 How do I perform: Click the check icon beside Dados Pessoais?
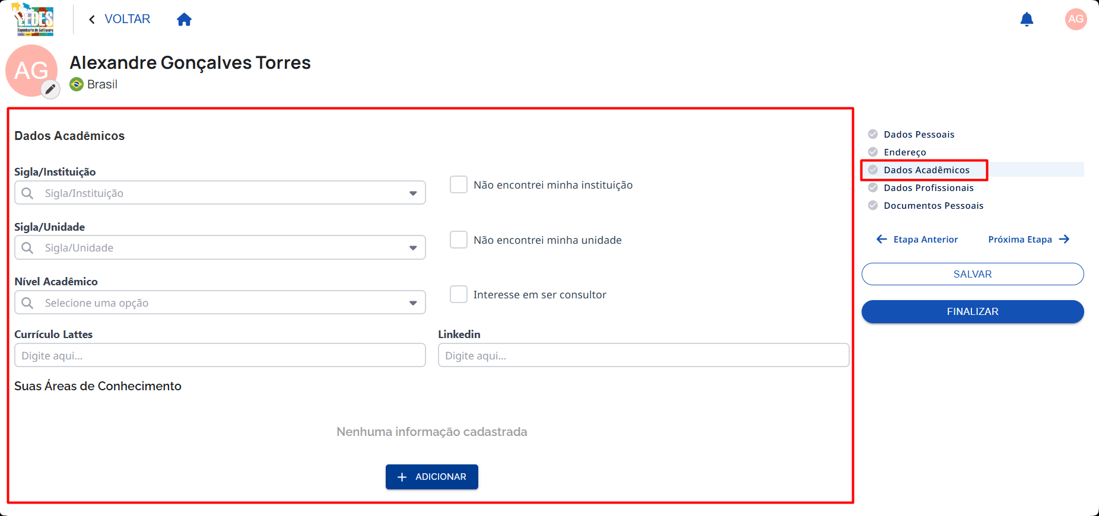pyautogui.click(x=873, y=134)
